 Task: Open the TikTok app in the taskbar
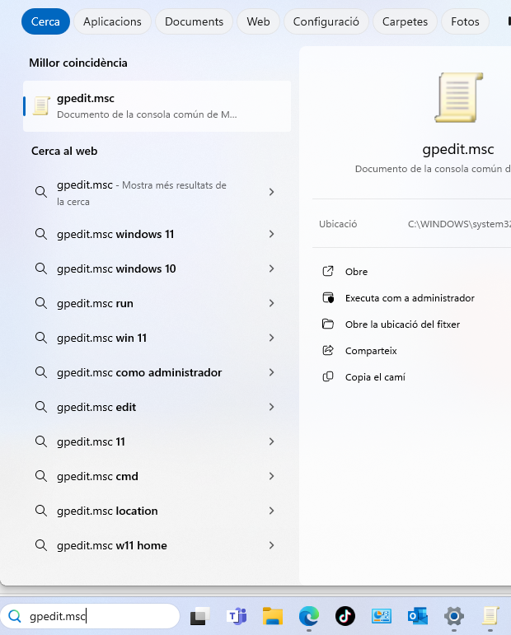345,616
